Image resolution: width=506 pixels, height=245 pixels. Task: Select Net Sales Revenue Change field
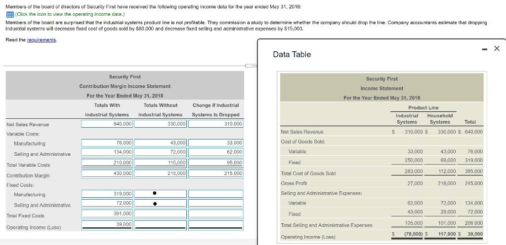click(216, 124)
